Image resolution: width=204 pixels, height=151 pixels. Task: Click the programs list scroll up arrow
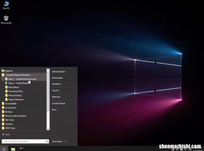pos(48,71)
